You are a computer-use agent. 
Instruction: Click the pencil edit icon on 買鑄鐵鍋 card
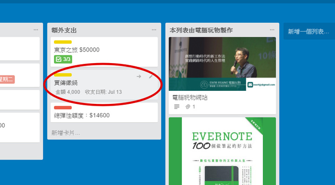(151, 76)
